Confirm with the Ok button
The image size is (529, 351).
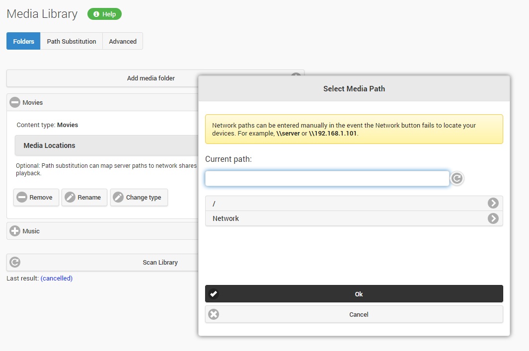[x=354, y=294]
